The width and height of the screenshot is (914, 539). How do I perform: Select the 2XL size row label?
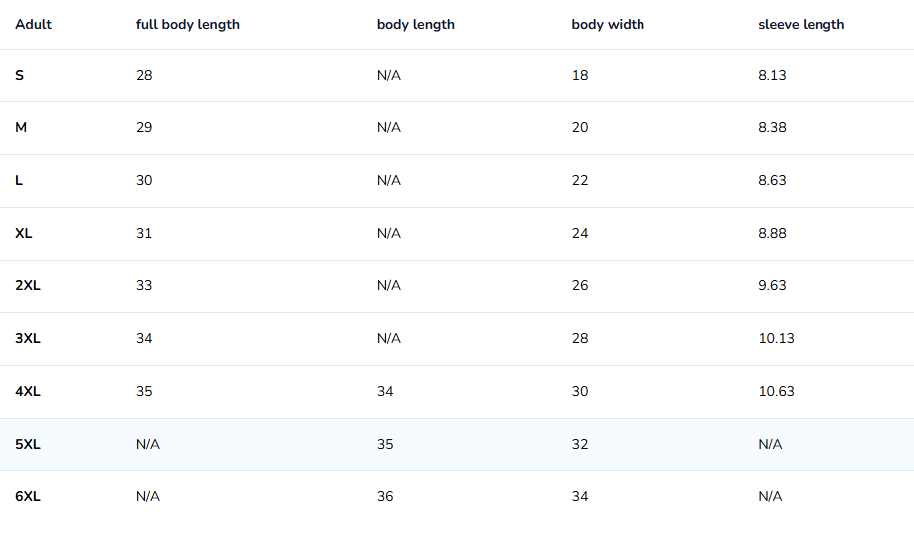click(28, 286)
